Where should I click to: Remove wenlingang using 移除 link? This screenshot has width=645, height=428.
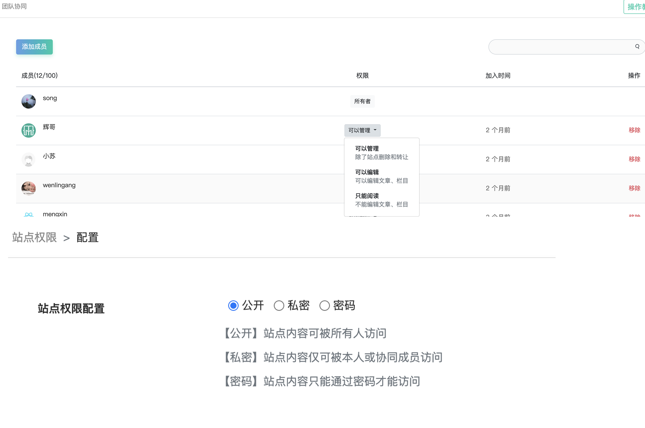pos(634,188)
